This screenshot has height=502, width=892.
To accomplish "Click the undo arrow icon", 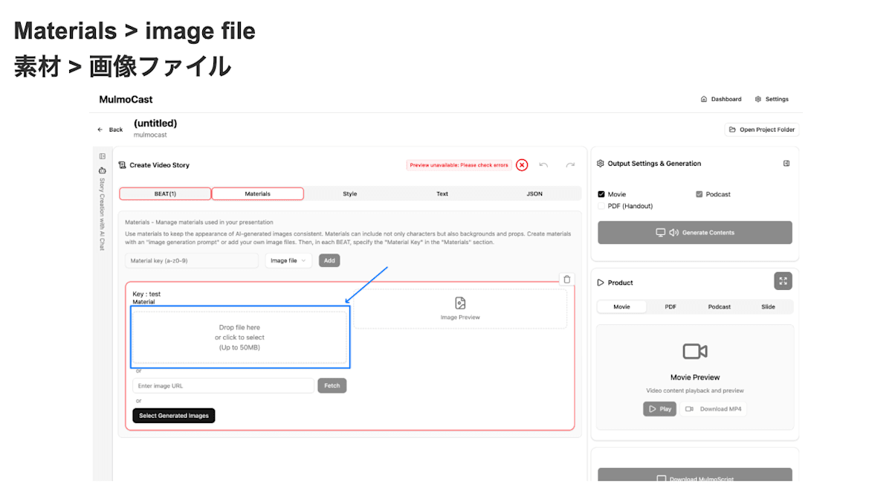I will point(543,164).
